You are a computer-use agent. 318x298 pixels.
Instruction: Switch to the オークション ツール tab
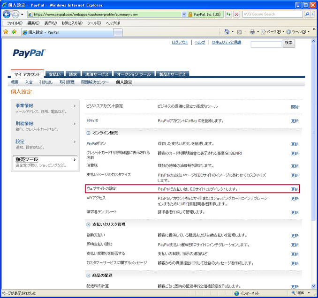click(x=134, y=74)
